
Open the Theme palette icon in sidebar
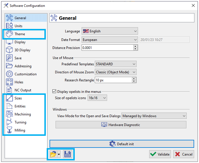click(x=9, y=34)
